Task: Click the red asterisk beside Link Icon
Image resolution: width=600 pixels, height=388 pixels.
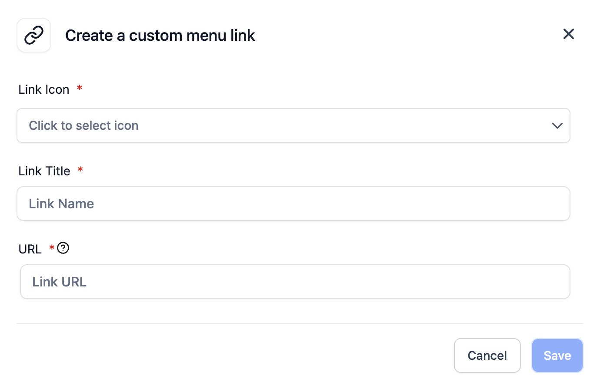Action: tap(80, 88)
